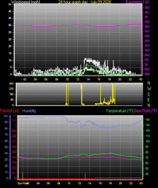Click the 30.2 barometer scale value

tap(147, 7)
